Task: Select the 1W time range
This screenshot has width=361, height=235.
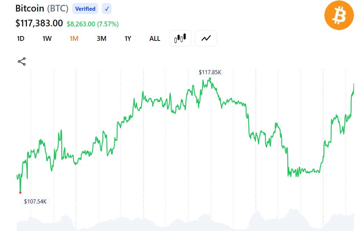Action: tap(47, 39)
